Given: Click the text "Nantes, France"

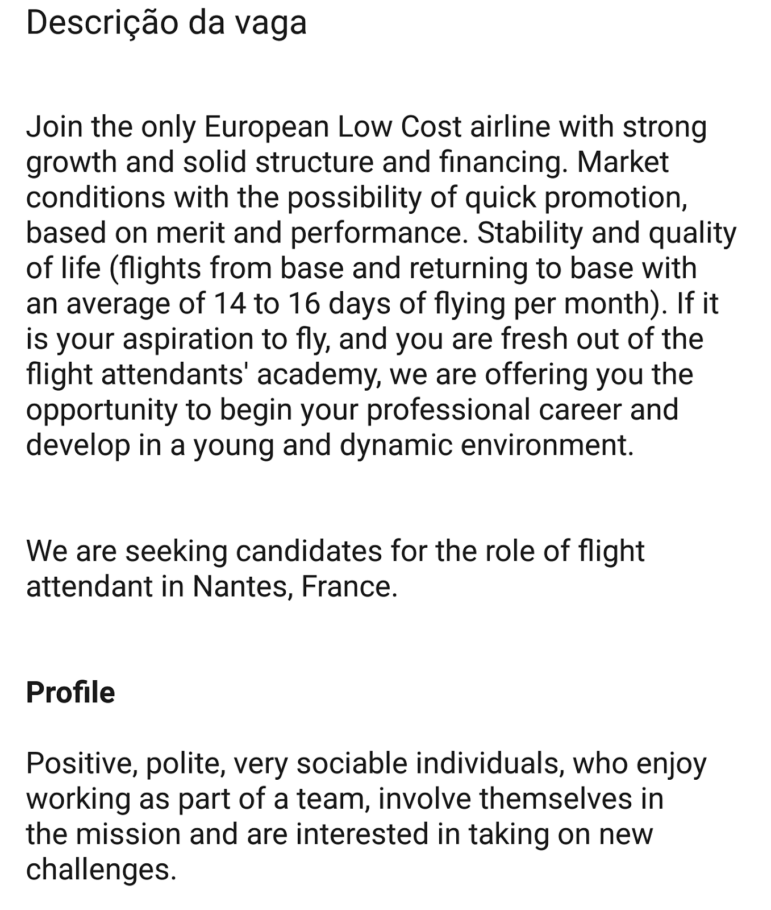Looking at the screenshot, I should (x=294, y=586).
